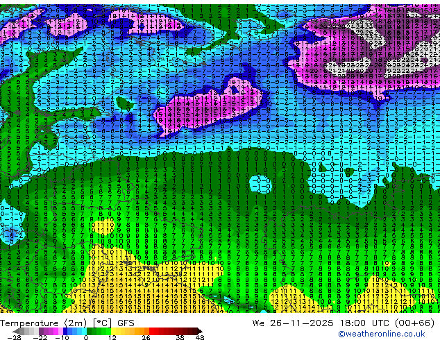The image size is (440, 340).
Task: Click the legend label '-22'
Action: pyautogui.click(x=40, y=337)
